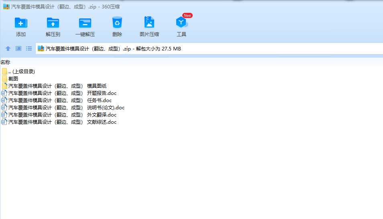Select the 模具图纸 folder
383x219 pixels.
(54, 86)
